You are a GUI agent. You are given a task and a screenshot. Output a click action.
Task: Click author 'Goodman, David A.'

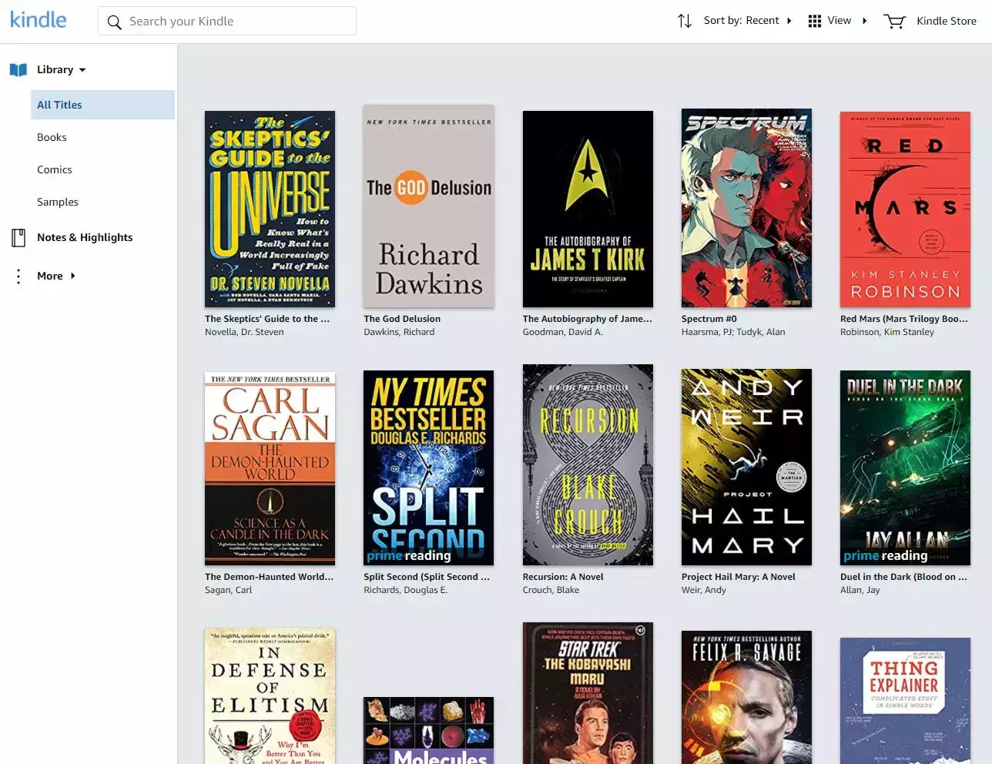pos(562,332)
